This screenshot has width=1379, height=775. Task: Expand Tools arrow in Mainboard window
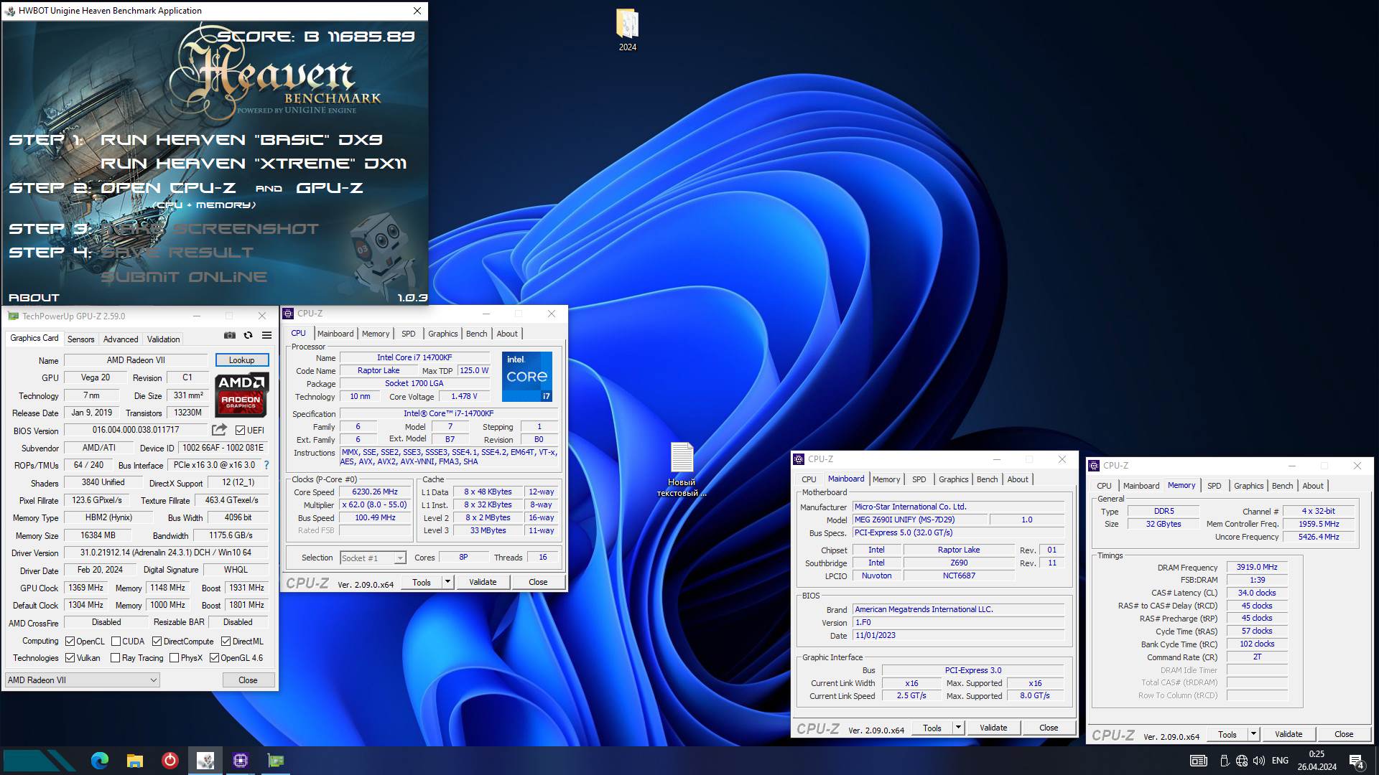point(958,728)
